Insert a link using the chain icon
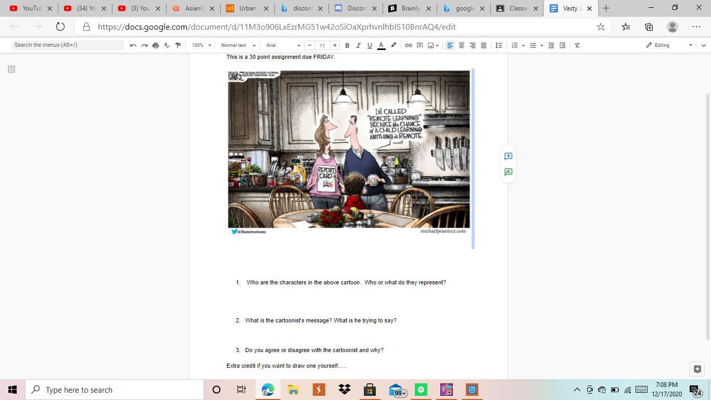 409,45
